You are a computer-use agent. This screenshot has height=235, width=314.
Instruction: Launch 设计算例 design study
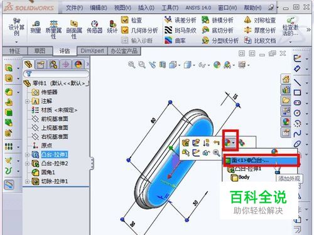[16, 27]
